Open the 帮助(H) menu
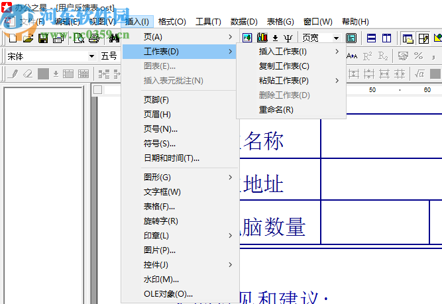Screen dimensions: 442x304 pos(355,22)
